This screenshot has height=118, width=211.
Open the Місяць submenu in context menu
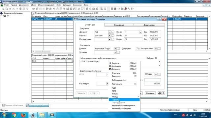[x=124, y=97]
